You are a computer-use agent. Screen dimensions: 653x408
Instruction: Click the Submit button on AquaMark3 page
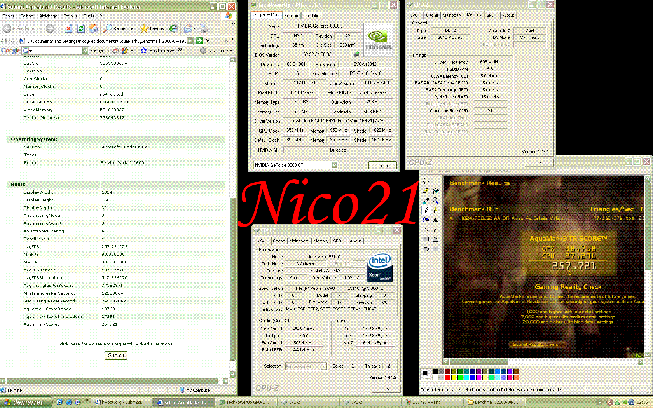(116, 356)
